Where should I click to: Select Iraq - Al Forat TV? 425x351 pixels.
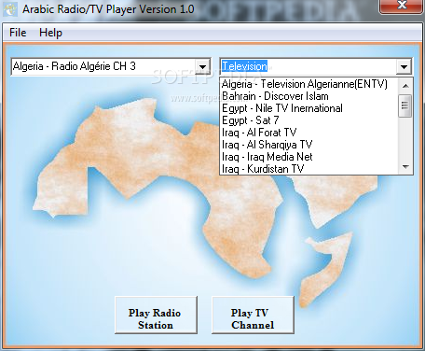tap(308, 133)
